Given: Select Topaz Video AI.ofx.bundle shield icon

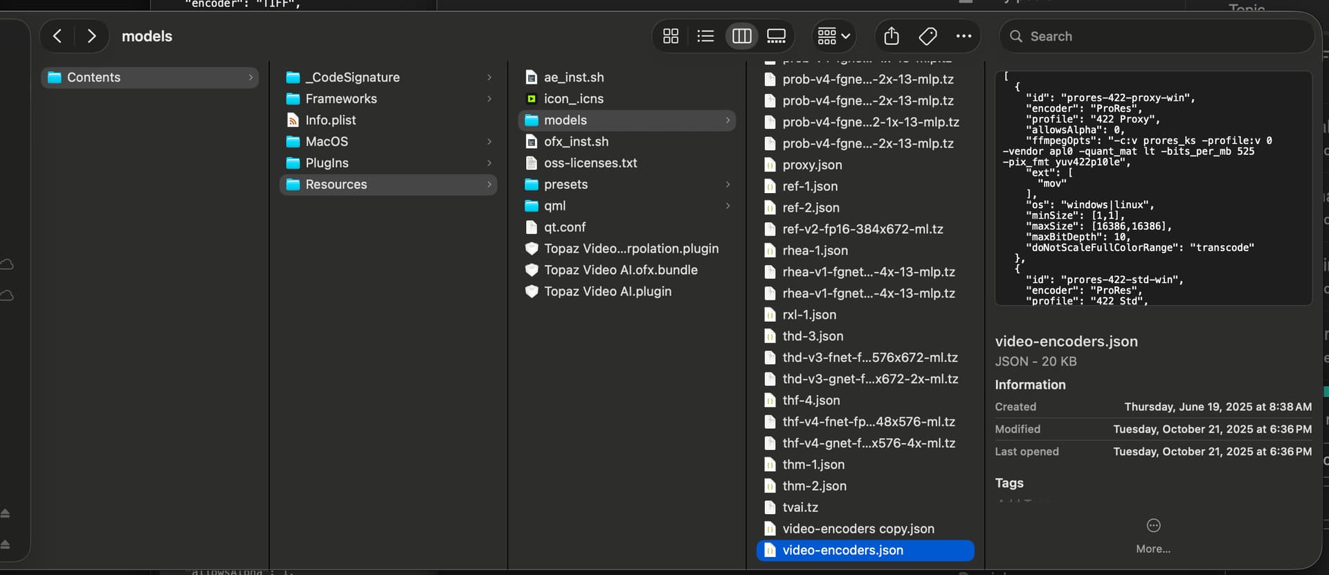Looking at the screenshot, I should [x=531, y=271].
